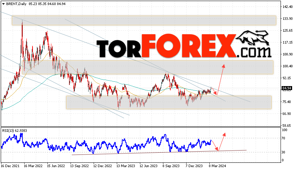Click the 7 Dec 2023 date label
Viewport: 295px width, 170px height.
tap(194, 166)
